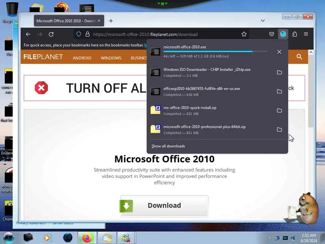Screen dimensions: 325x244
Task: Show hidden tray icons arrow
Action: [x=270, y=238]
